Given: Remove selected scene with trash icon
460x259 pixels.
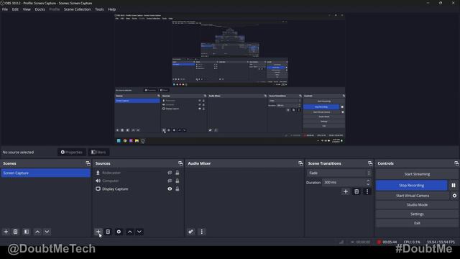Looking at the screenshot, I should [16, 232].
